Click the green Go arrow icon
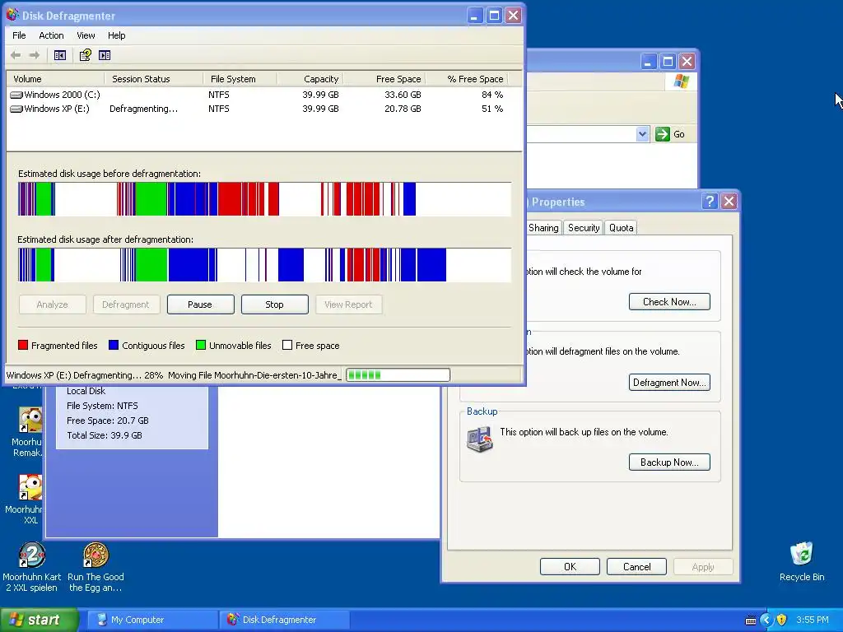This screenshot has height=632, width=843. pyautogui.click(x=663, y=134)
